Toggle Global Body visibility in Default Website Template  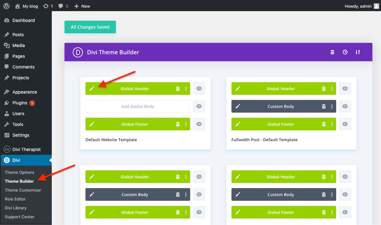tap(199, 106)
